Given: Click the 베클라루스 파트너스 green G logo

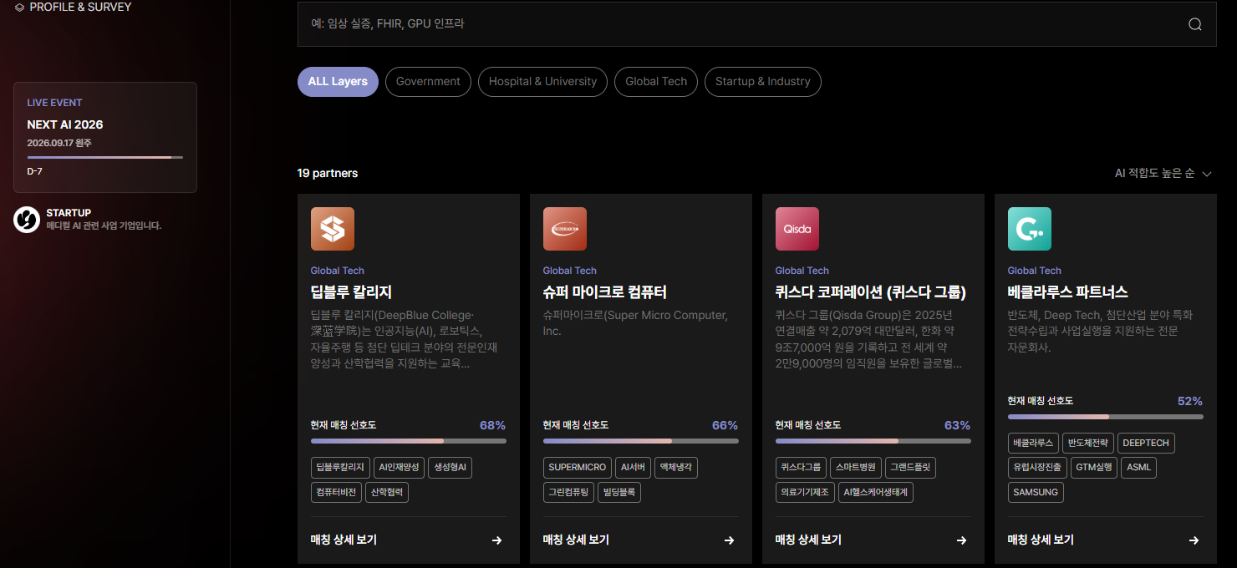Looking at the screenshot, I should [1030, 229].
